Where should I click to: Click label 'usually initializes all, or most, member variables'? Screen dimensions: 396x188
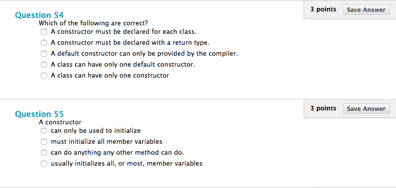click(126, 164)
